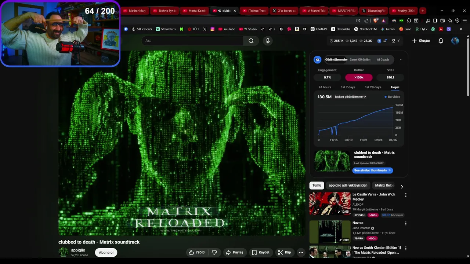The width and height of the screenshot is (470, 264).
Task: Click the share page icon in address bar
Action: point(366,21)
